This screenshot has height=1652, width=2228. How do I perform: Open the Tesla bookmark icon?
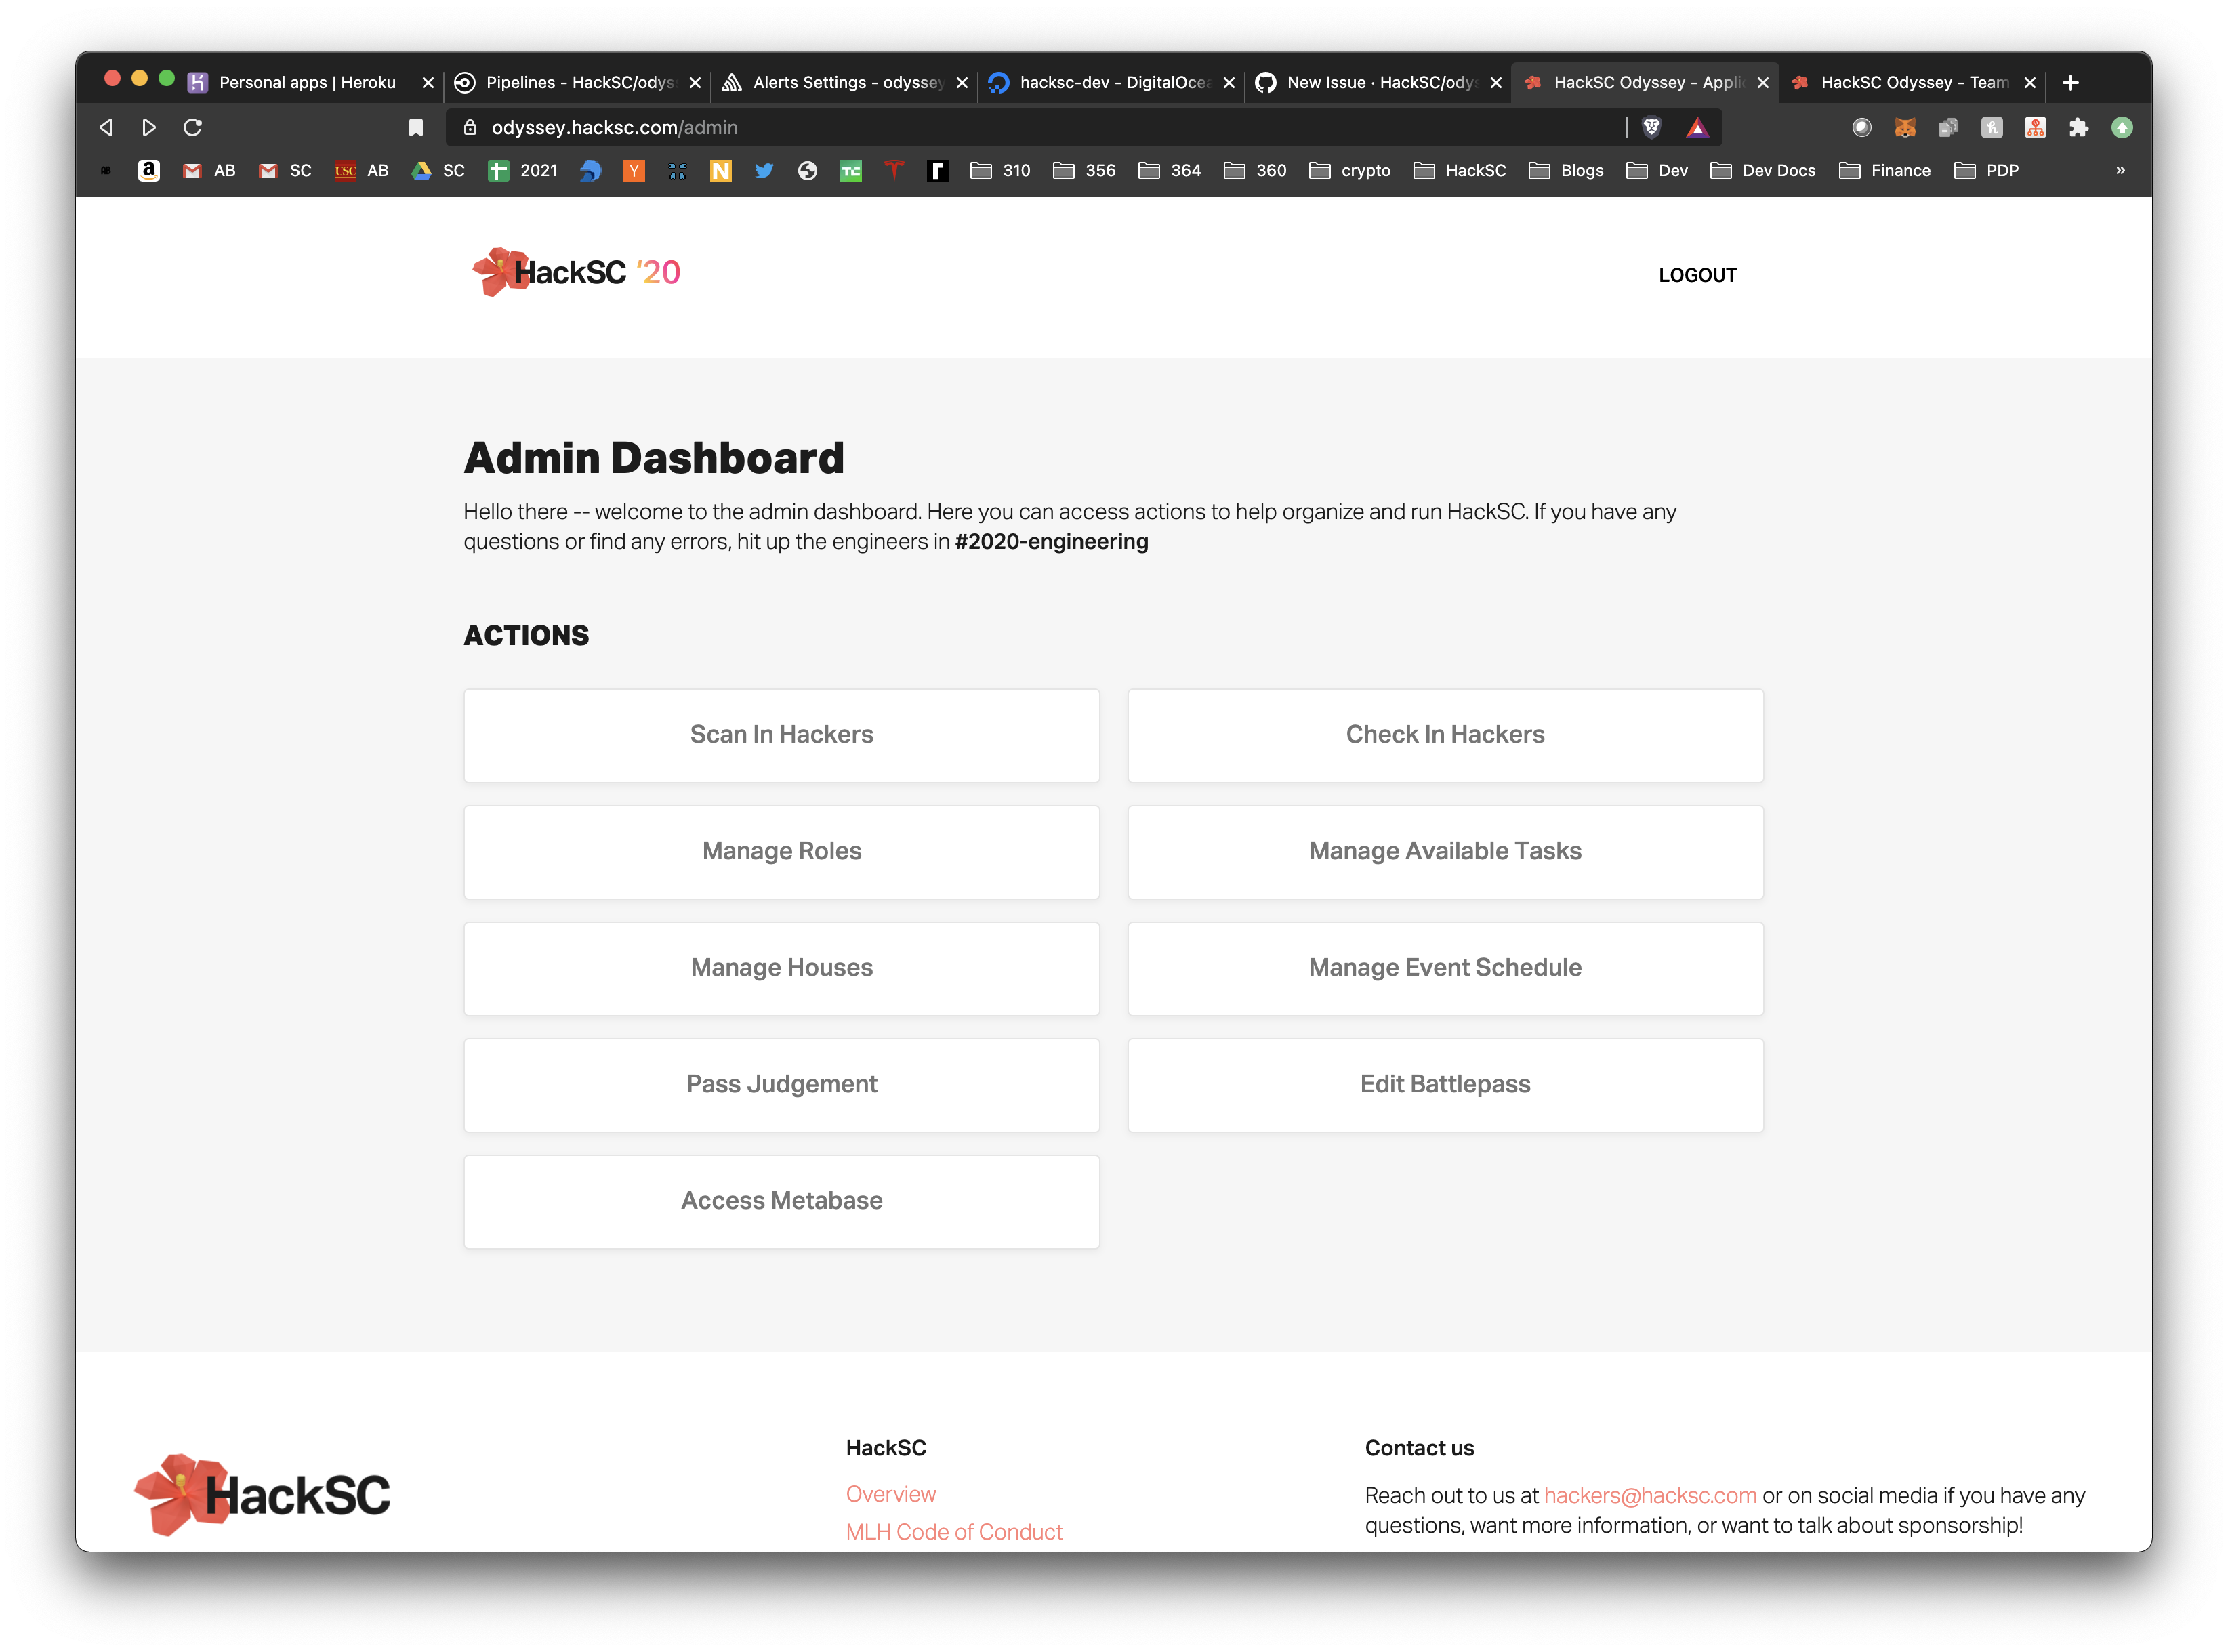pyautogui.click(x=894, y=171)
